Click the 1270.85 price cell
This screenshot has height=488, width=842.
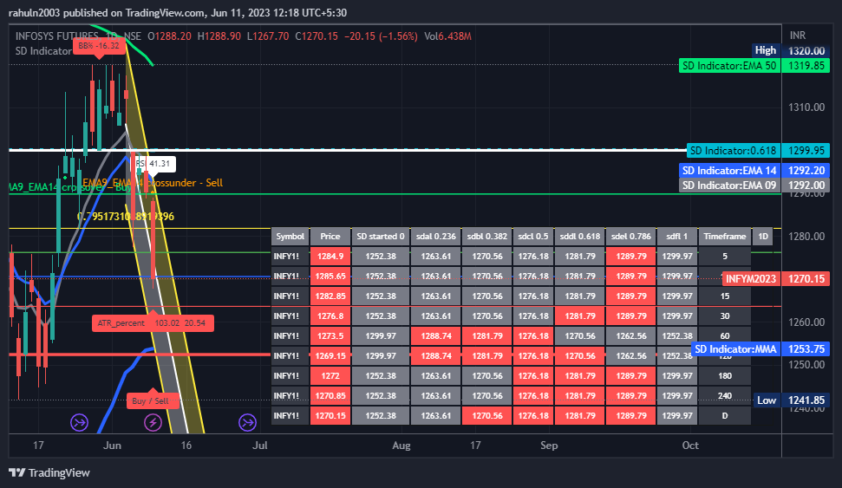(x=330, y=395)
